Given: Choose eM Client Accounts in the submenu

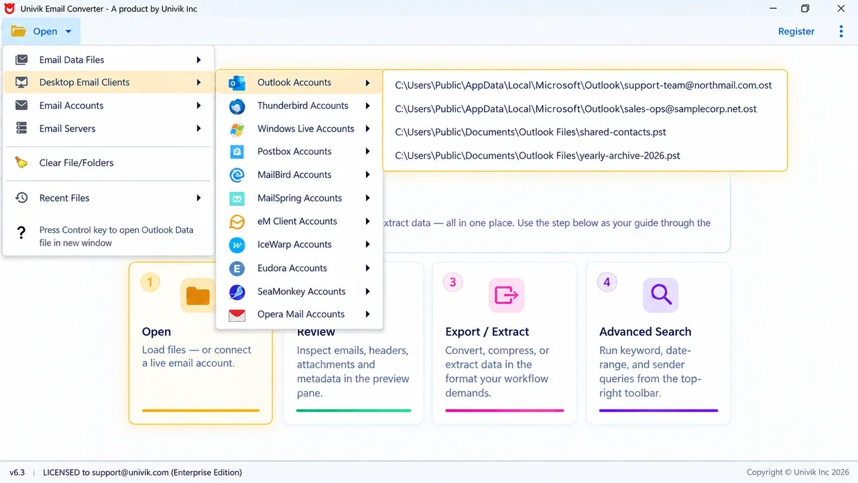Looking at the screenshot, I should tap(299, 221).
